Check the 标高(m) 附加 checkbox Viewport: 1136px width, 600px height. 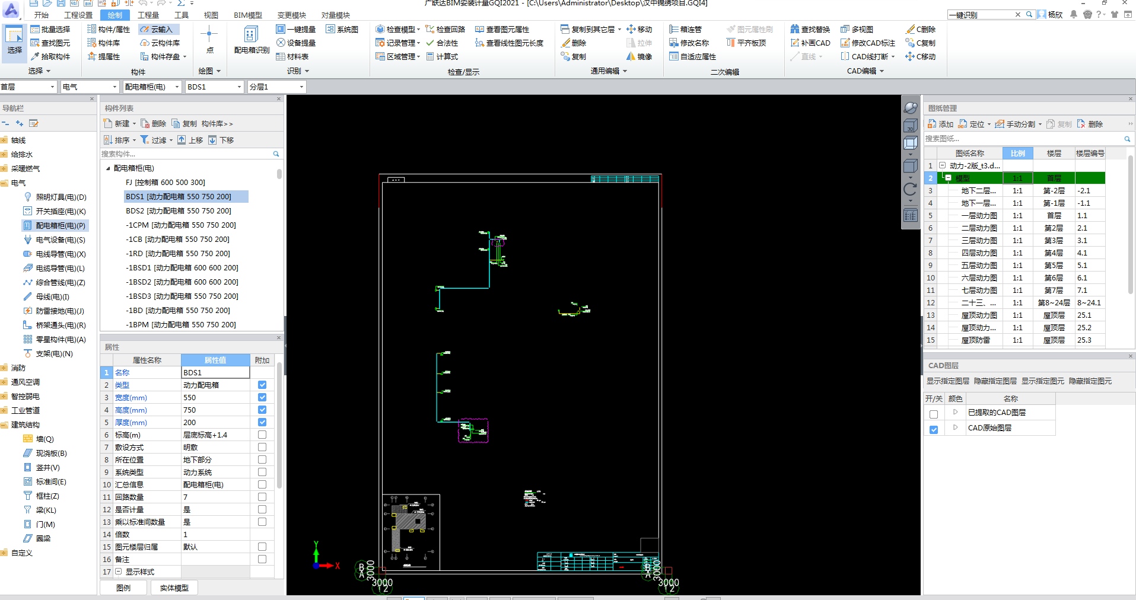tap(262, 435)
